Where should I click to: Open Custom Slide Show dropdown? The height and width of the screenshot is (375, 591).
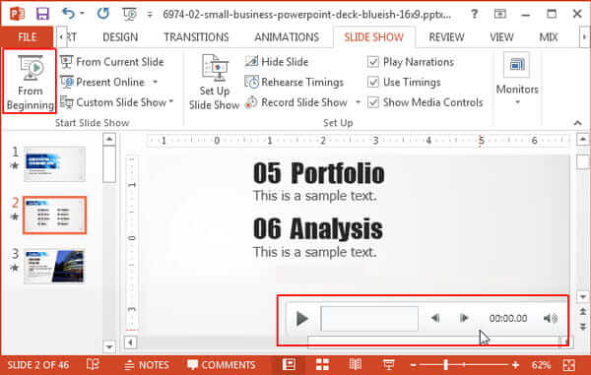(x=116, y=102)
